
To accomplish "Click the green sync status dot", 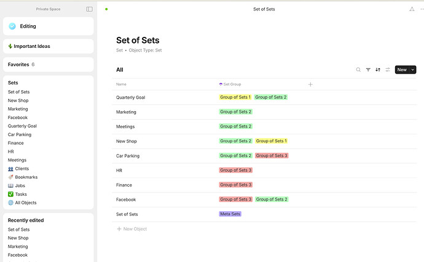I will pyautogui.click(x=106, y=9).
